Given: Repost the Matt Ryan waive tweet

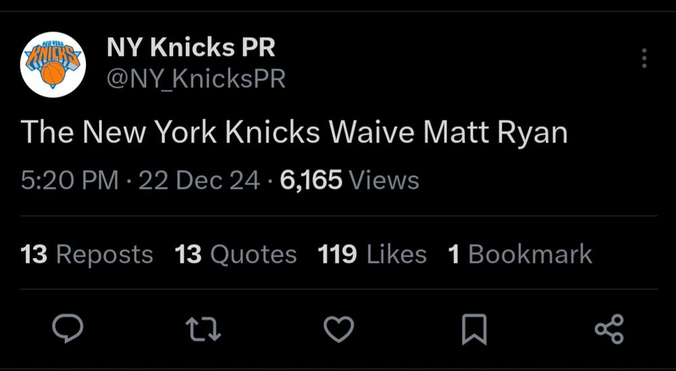Looking at the screenshot, I should tap(203, 329).
